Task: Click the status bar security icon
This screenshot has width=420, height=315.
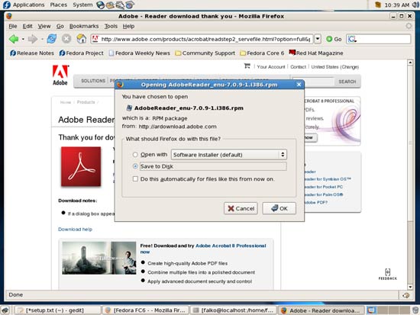Action: click(405, 295)
